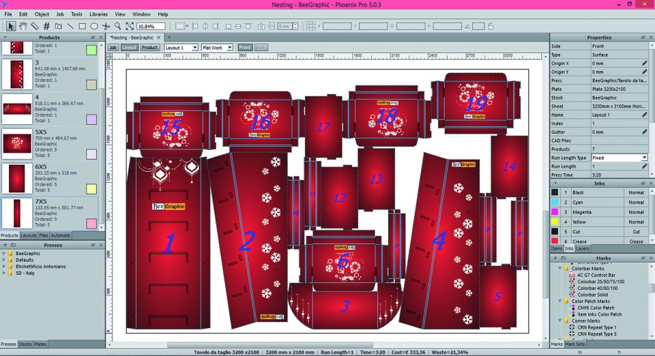Screen dimensions: 655x356
Task: Select the 7X5 product thumbnail
Action: click(x=16, y=213)
